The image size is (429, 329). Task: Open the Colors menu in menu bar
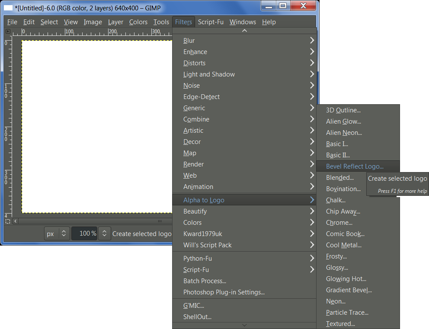(x=138, y=22)
